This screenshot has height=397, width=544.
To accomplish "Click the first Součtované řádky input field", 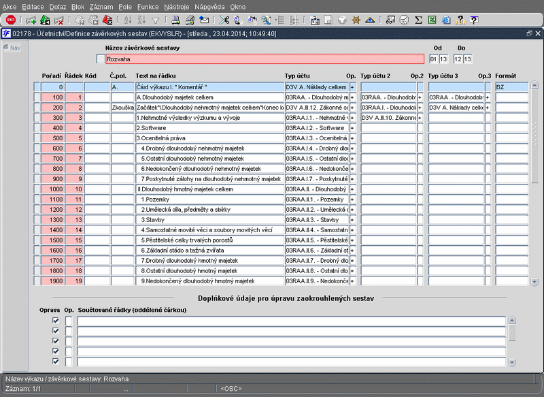I will 291,321.
